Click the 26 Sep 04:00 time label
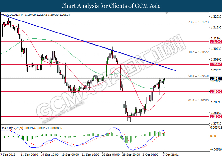222x158 pixels. 111,155
